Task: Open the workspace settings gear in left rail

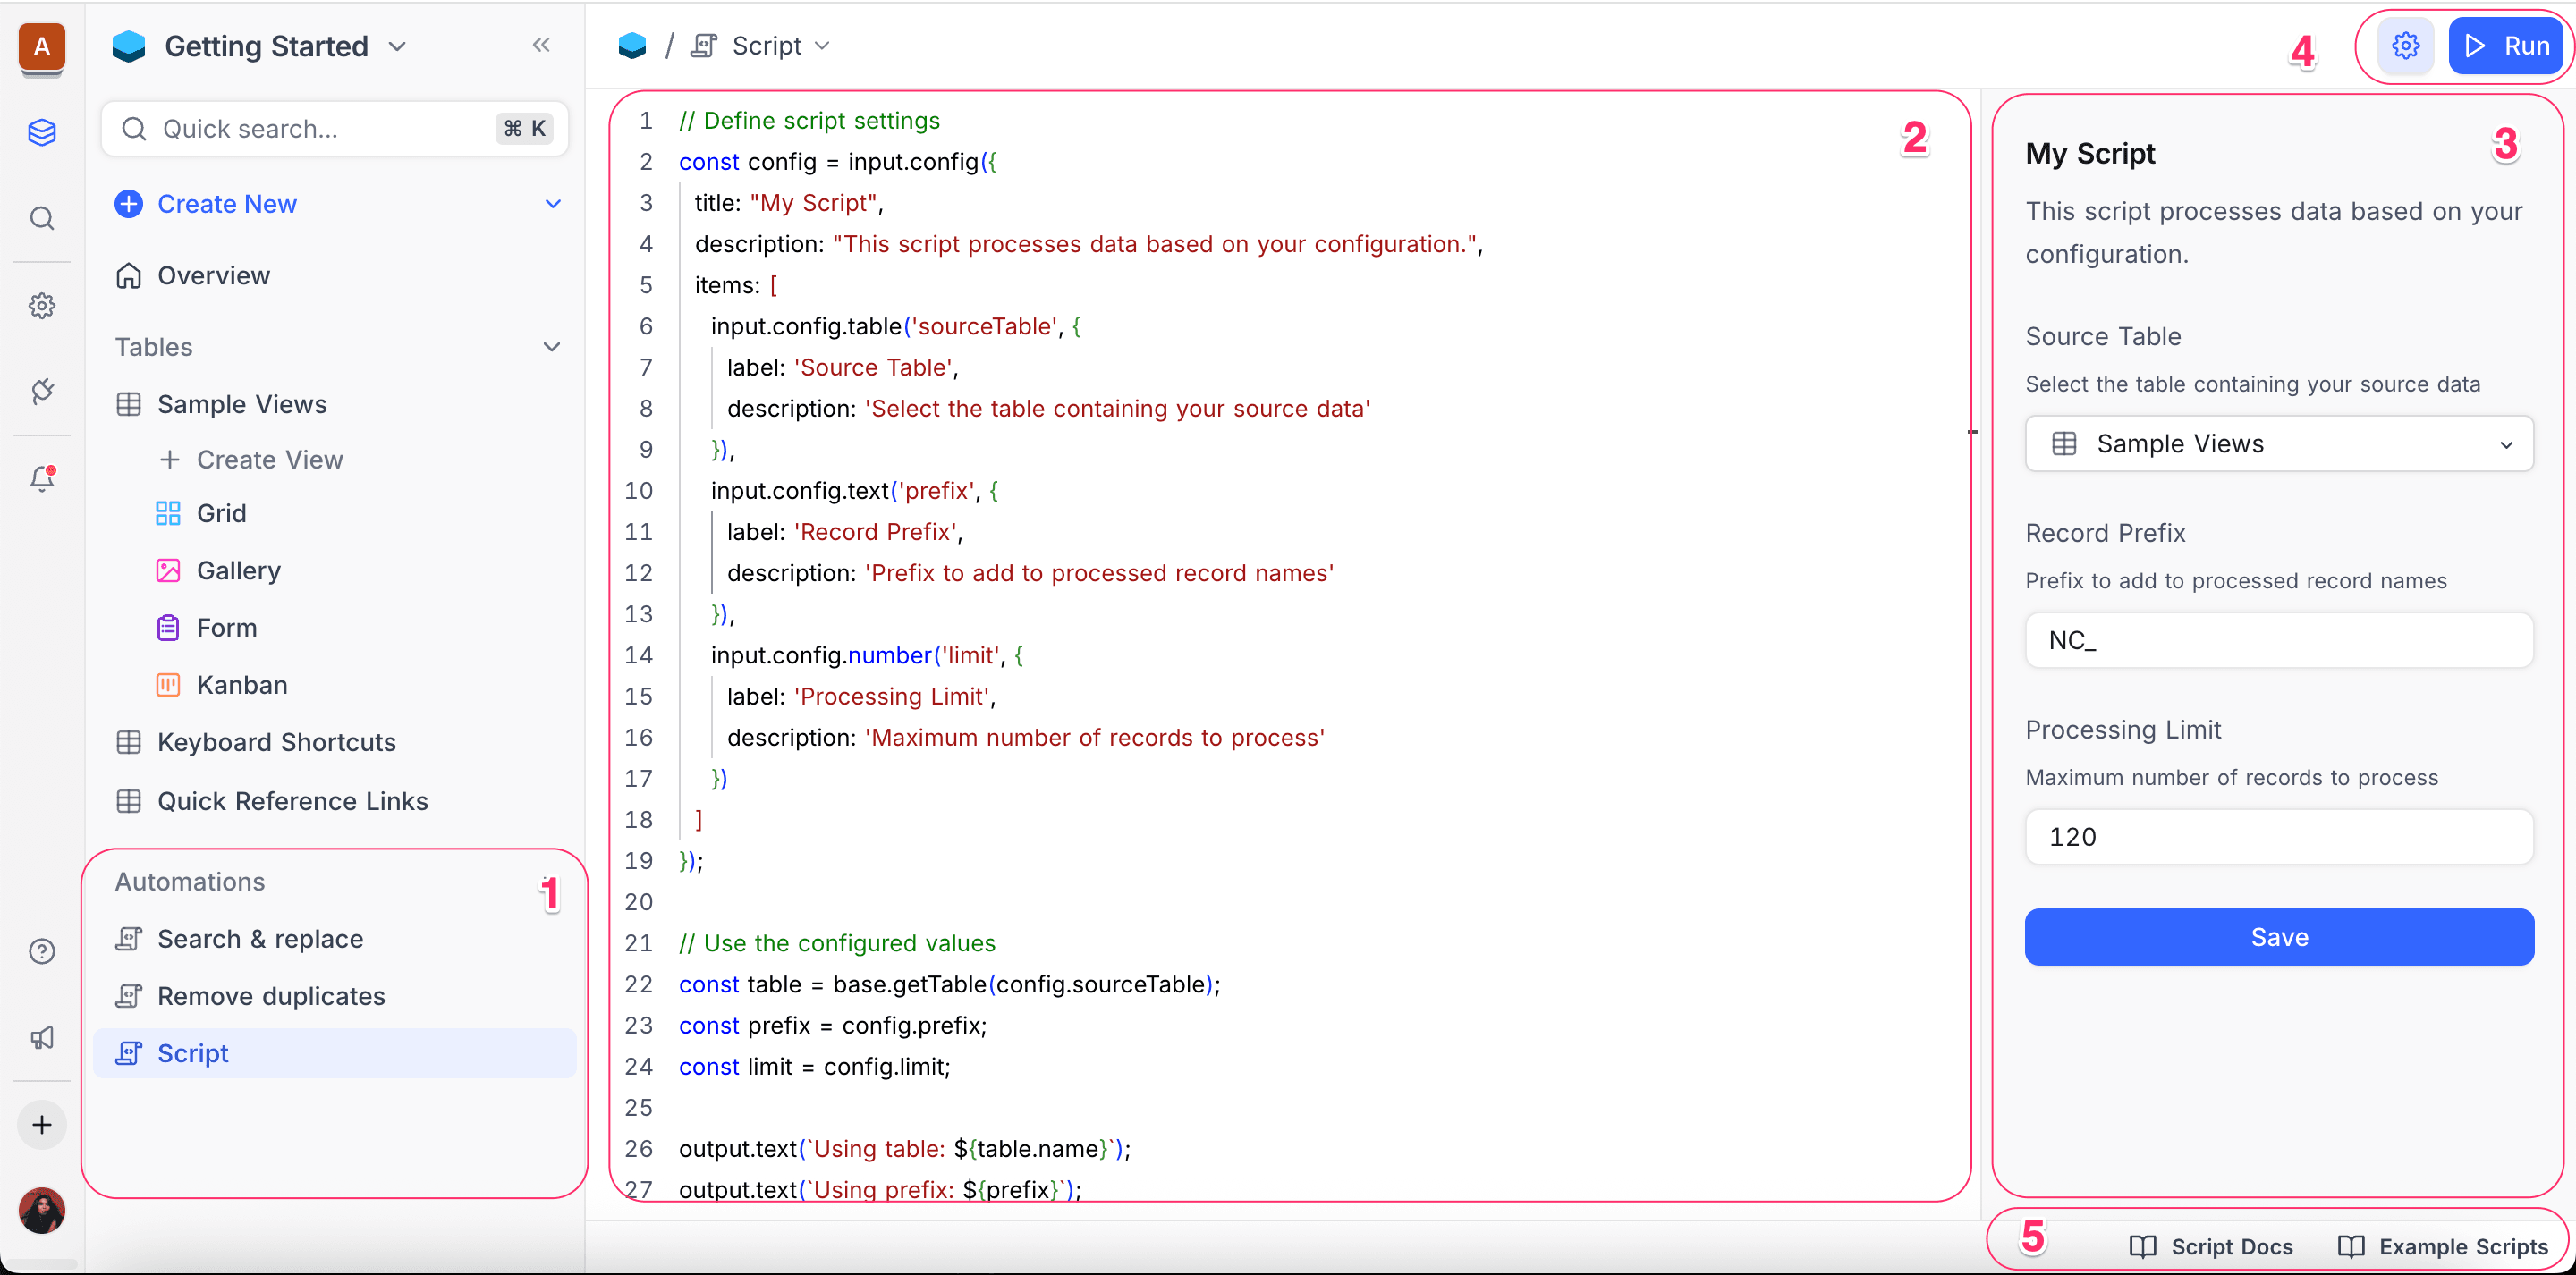Action: coord(42,305)
